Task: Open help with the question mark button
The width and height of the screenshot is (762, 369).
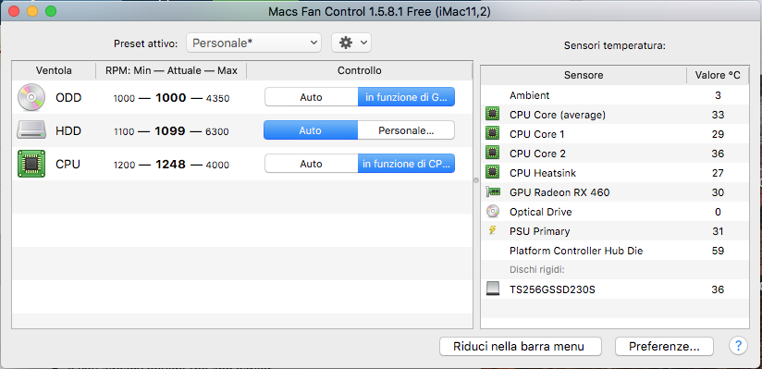Action: pos(738,346)
